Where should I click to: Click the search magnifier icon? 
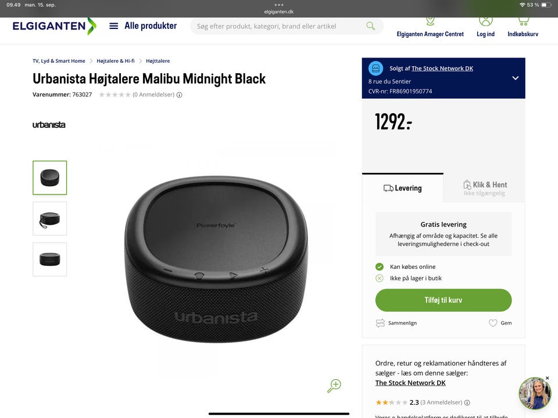[370, 26]
